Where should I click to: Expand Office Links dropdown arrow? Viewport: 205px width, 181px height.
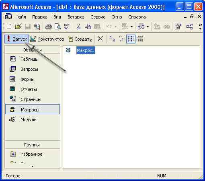(x=131, y=27)
